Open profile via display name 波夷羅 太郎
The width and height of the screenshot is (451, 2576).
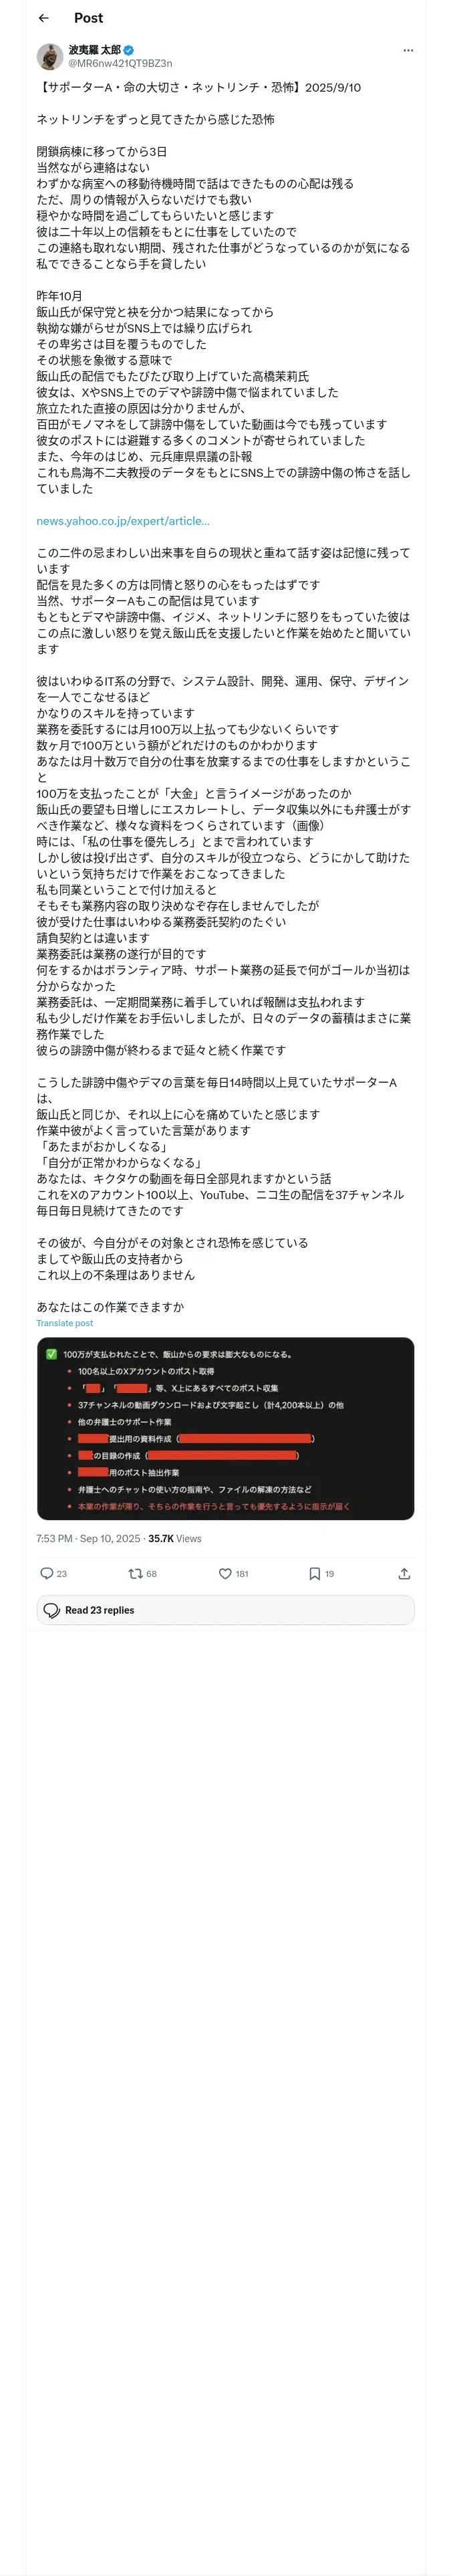pyautogui.click(x=94, y=50)
